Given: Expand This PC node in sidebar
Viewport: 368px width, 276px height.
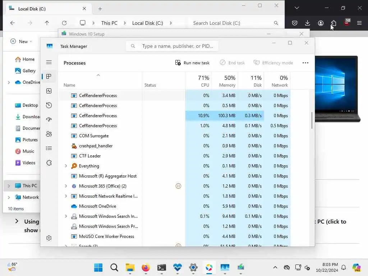Looking at the screenshot, I should click(x=9, y=186).
